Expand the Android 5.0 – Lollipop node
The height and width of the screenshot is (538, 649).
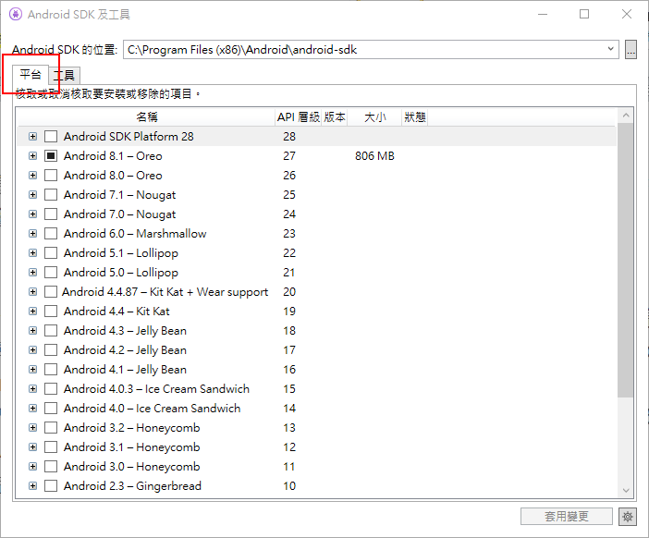(32, 273)
